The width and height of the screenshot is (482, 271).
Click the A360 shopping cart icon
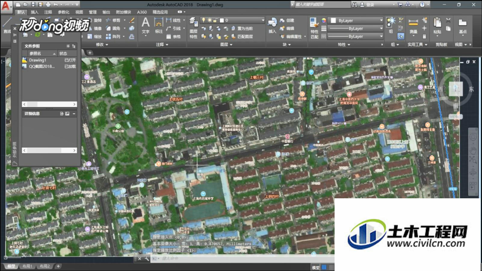(400, 5)
